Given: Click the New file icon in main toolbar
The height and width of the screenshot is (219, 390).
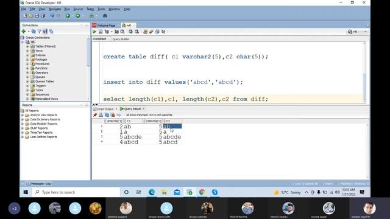Looking at the screenshot, I should (25, 16).
